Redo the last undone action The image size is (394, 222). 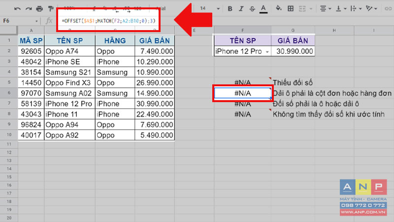29,9
